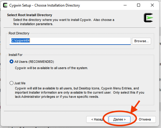The height and width of the screenshot is (128, 161).
Task: Go back with the < Назад button
Action: click(x=97, y=119)
